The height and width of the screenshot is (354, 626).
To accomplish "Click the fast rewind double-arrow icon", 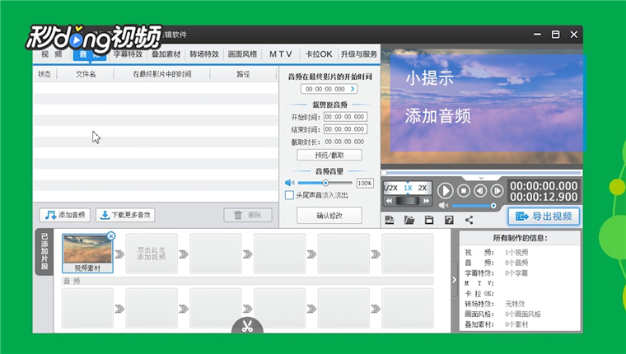I will (x=390, y=201).
